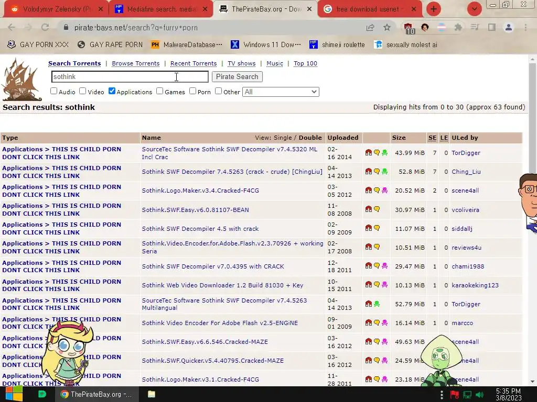
Task: Tick the Other checkbox
Action: [219, 91]
